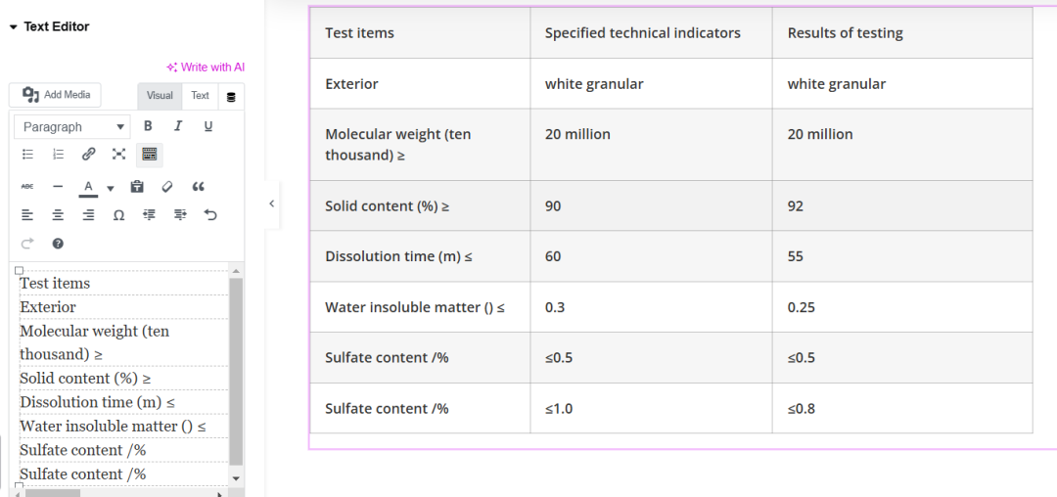
Task: Toggle bold formatting
Action: pyautogui.click(x=149, y=126)
